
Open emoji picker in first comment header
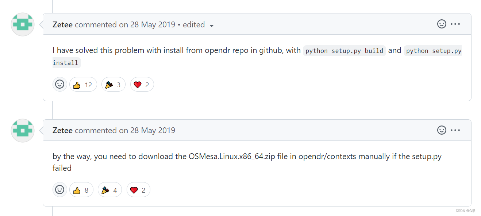pyautogui.click(x=442, y=24)
